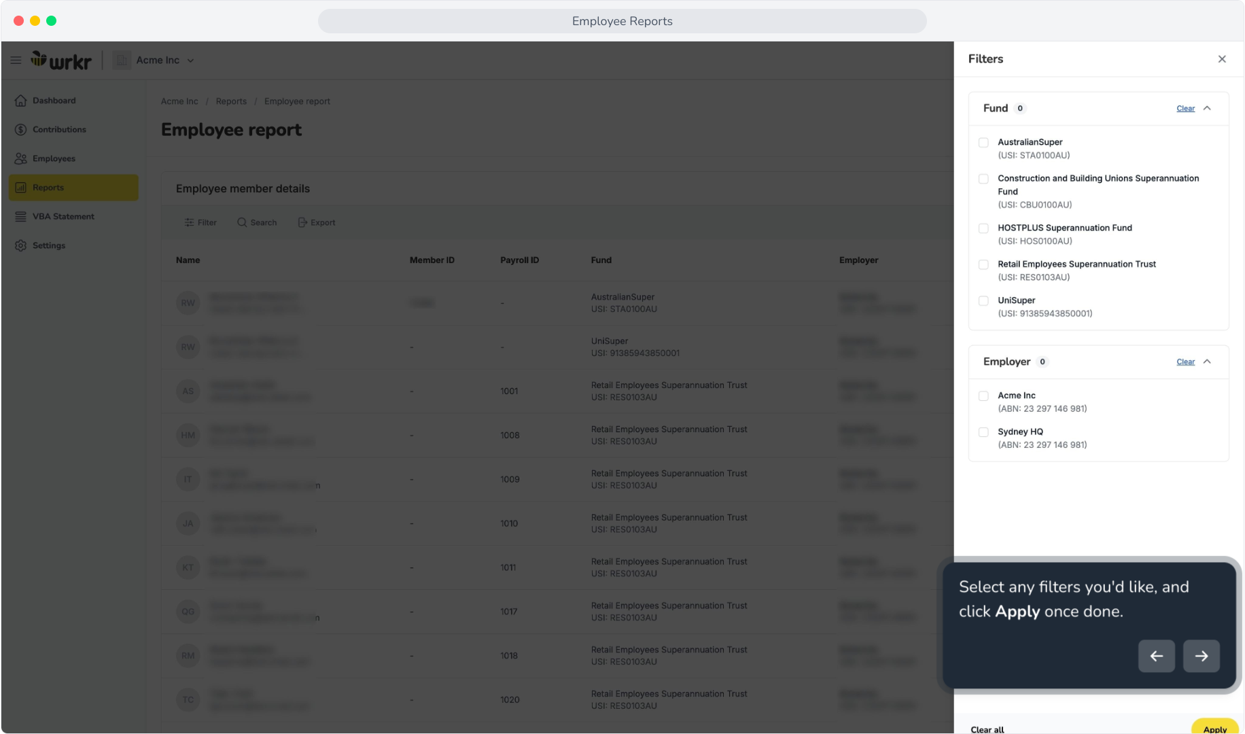Open the Employees sidebar item
The height and width of the screenshot is (734, 1245).
(x=73, y=158)
